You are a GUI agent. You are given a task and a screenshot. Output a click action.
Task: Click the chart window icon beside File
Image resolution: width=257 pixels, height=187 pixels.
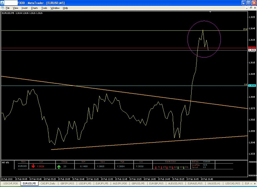(2, 8)
